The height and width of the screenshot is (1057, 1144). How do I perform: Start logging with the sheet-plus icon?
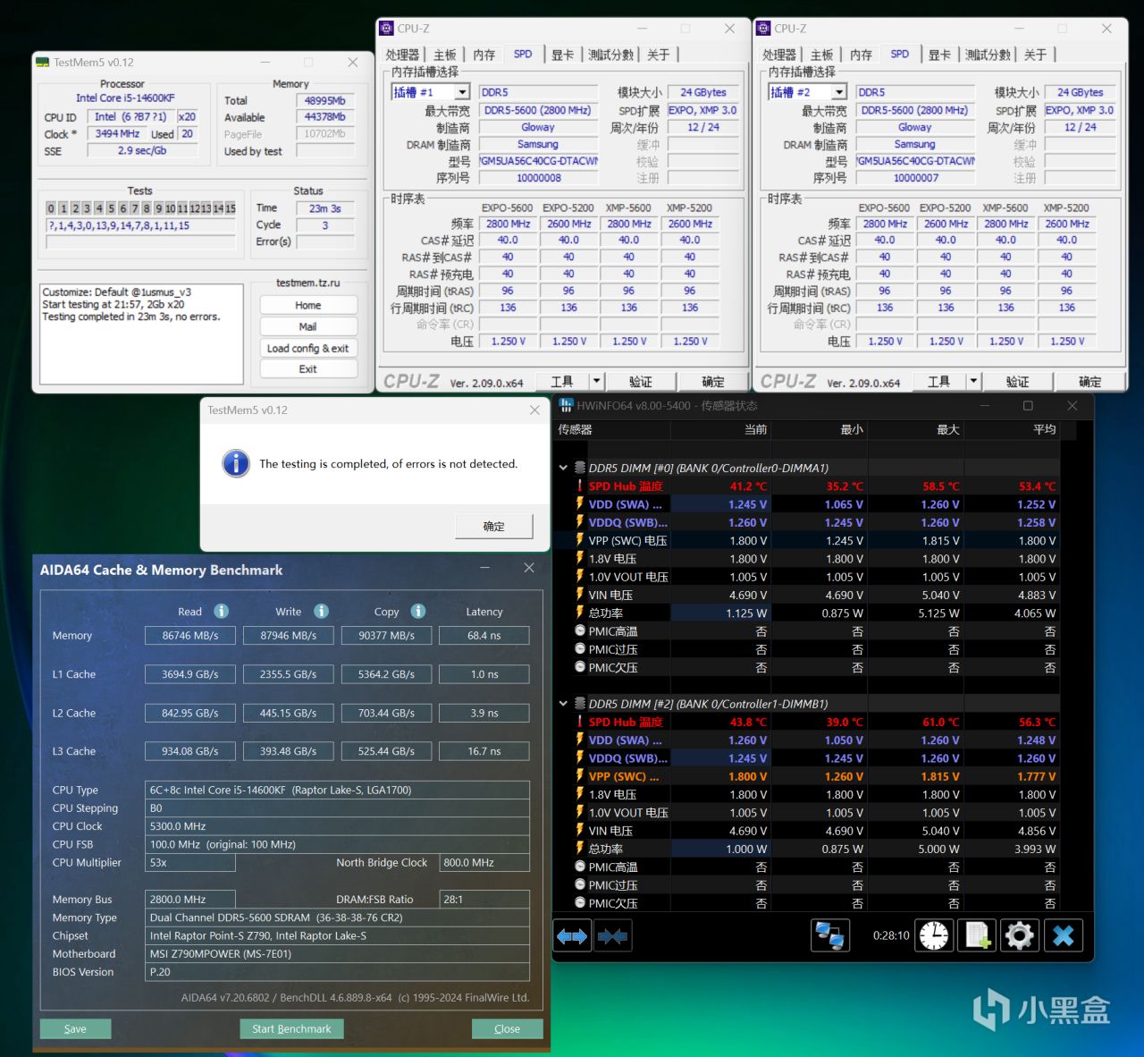[x=977, y=936]
